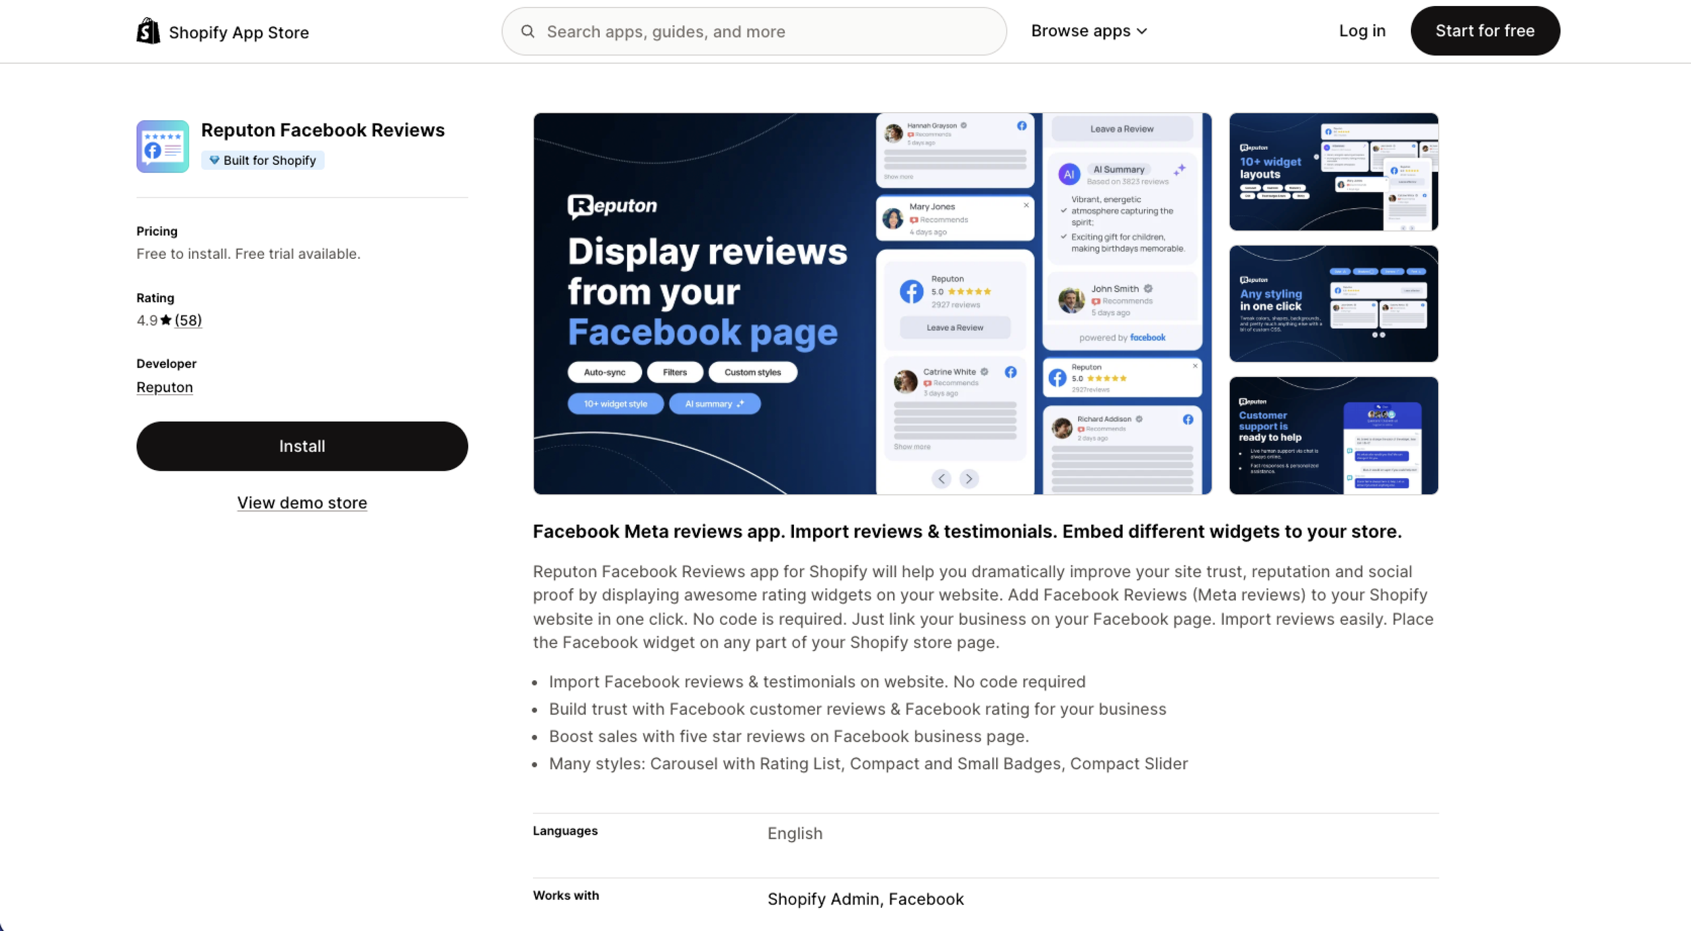Click the Pricing heading
Screen dimensions: 1691x931
coord(157,231)
